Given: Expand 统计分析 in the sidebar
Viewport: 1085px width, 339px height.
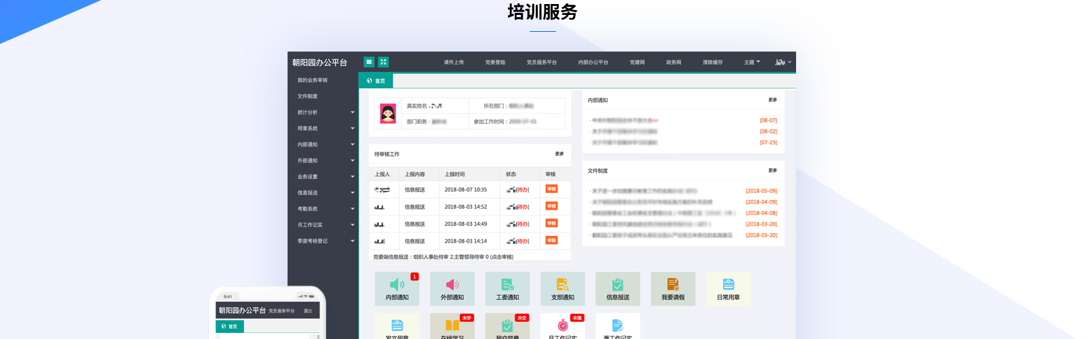Looking at the screenshot, I should pyautogui.click(x=324, y=113).
